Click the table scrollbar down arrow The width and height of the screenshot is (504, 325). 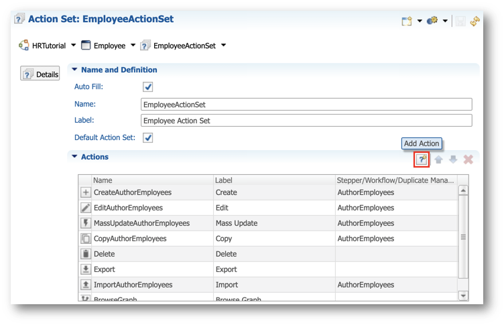coord(463,296)
